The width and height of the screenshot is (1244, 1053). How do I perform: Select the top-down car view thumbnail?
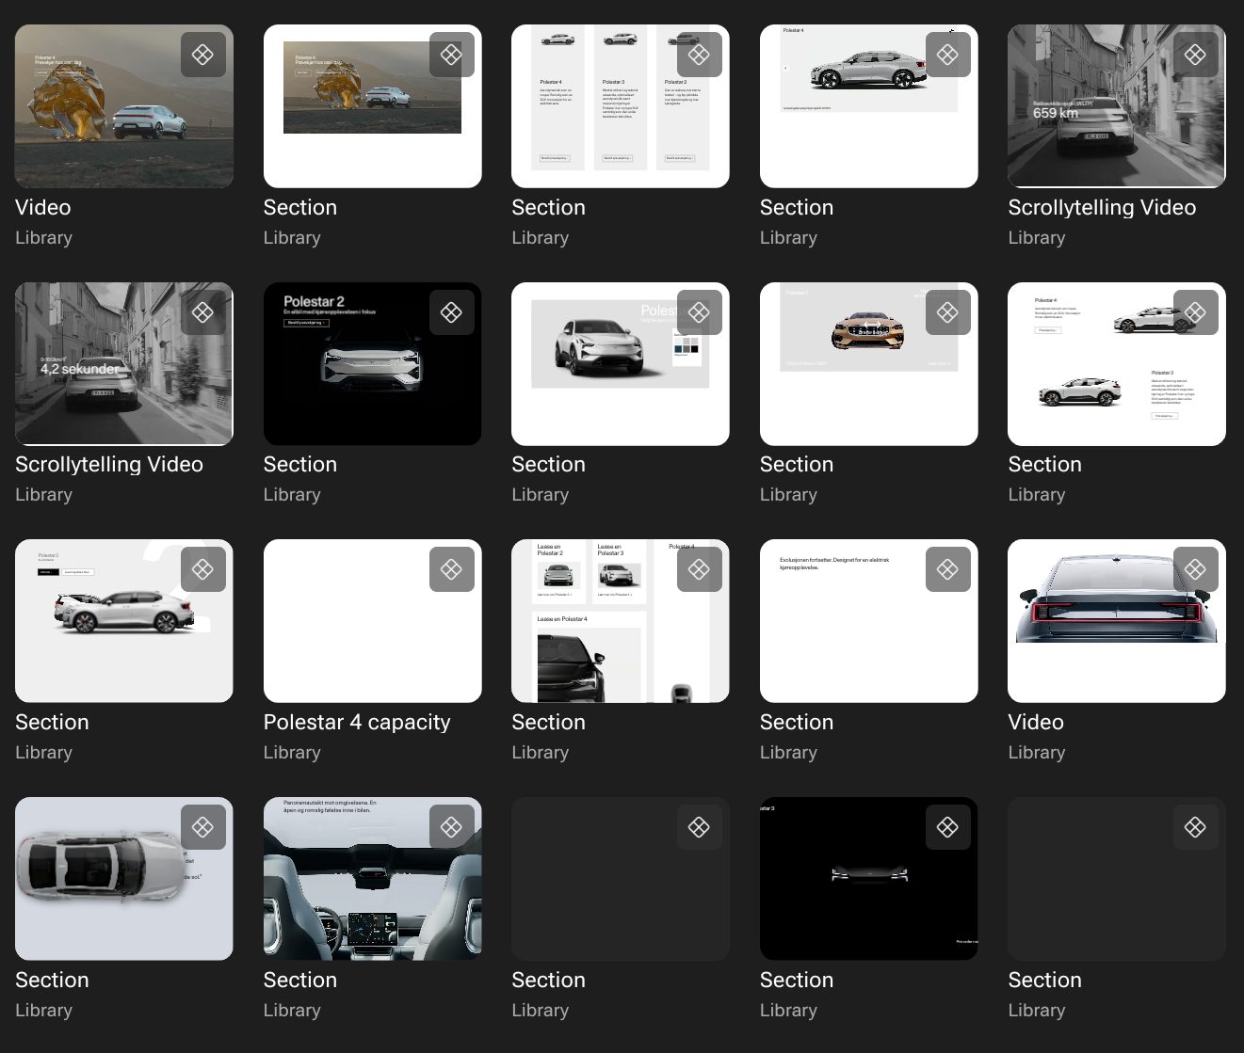[x=124, y=879]
